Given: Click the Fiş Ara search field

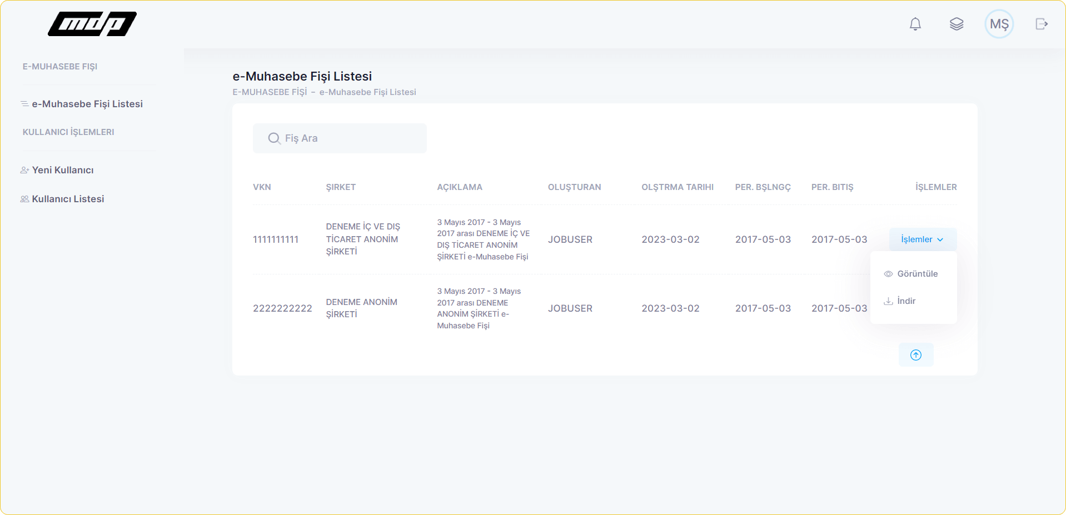Looking at the screenshot, I should coord(340,138).
